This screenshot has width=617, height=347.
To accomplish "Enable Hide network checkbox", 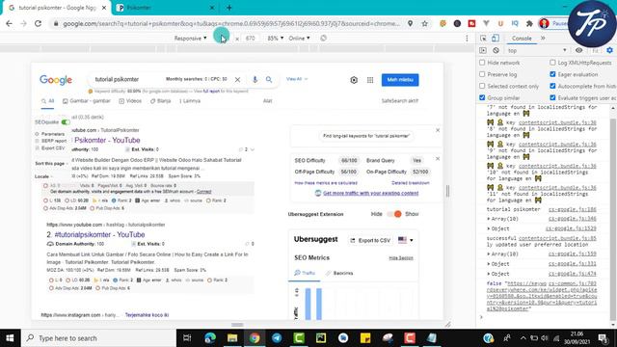I will point(482,63).
